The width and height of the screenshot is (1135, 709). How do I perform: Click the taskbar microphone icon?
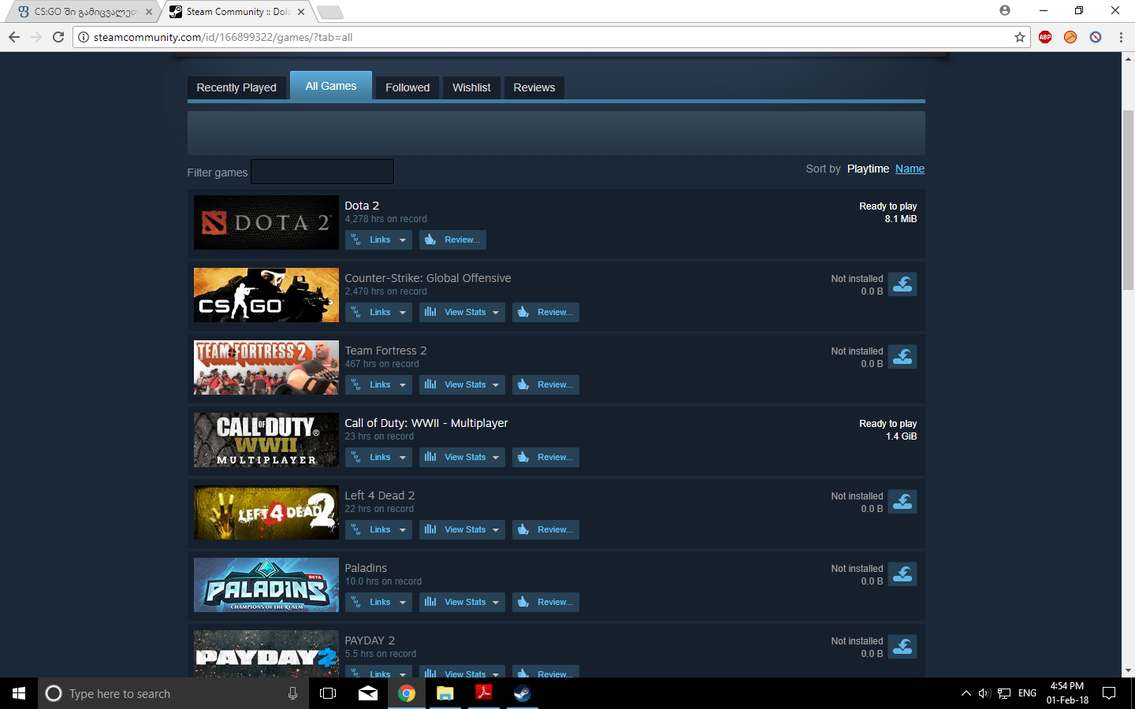click(x=292, y=693)
